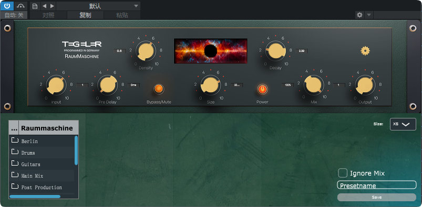This screenshot has width=422, height=207.
Task: Click the Output knob
Action: coord(365,85)
